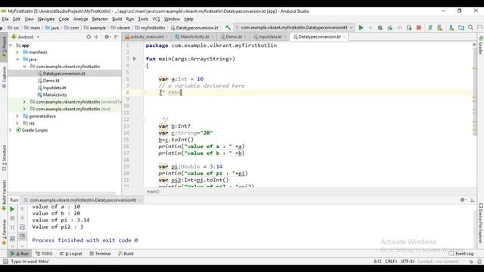484x272 pixels.
Task: Click the Pause output icon in the Run panel
Action: 12,227
